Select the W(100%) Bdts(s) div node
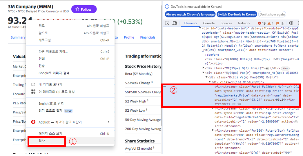This screenshot has height=156, width=303. coord(252,61)
